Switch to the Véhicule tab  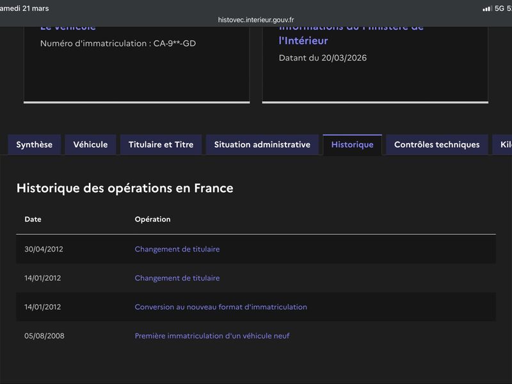click(x=90, y=145)
